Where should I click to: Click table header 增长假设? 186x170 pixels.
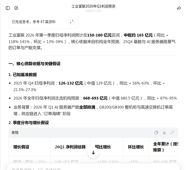pos(21,147)
